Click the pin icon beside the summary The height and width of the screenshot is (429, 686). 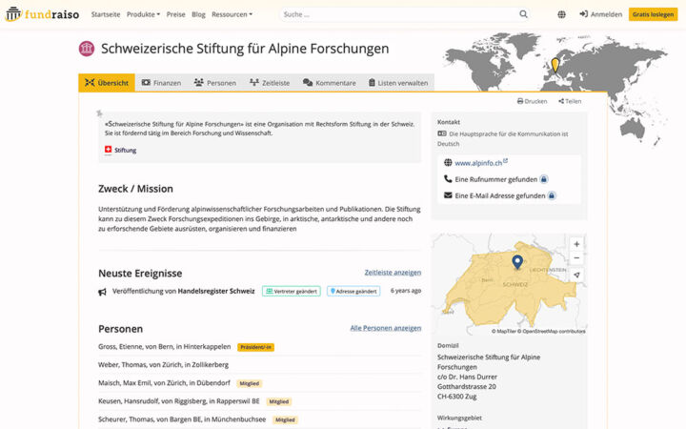pos(99,113)
